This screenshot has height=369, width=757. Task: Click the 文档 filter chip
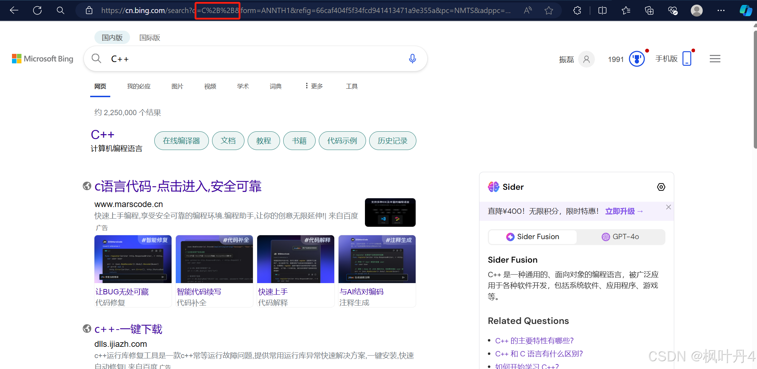click(x=228, y=141)
